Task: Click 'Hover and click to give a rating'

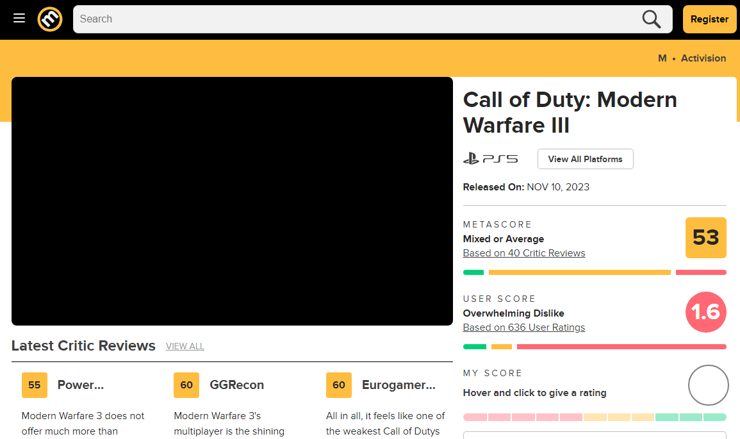Action: [535, 393]
